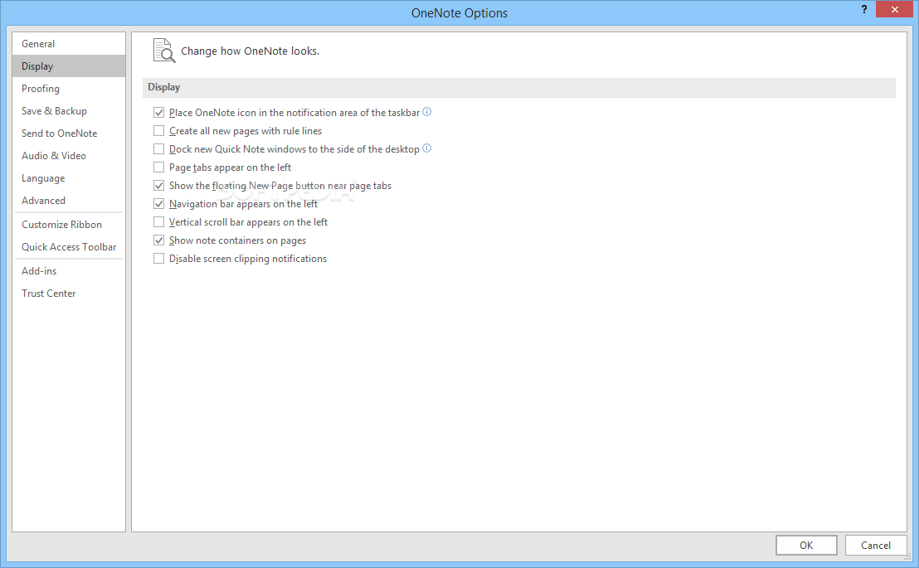Image resolution: width=919 pixels, height=568 pixels.
Task: Open Customize Ribbon settings
Action: [69, 225]
